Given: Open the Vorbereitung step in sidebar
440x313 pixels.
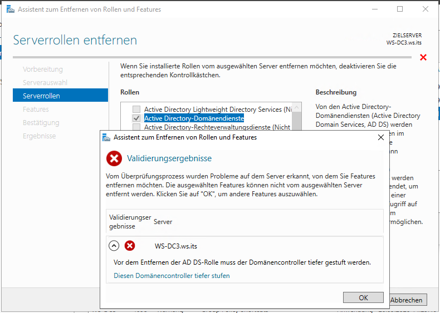Looking at the screenshot, I should pyautogui.click(x=43, y=69).
